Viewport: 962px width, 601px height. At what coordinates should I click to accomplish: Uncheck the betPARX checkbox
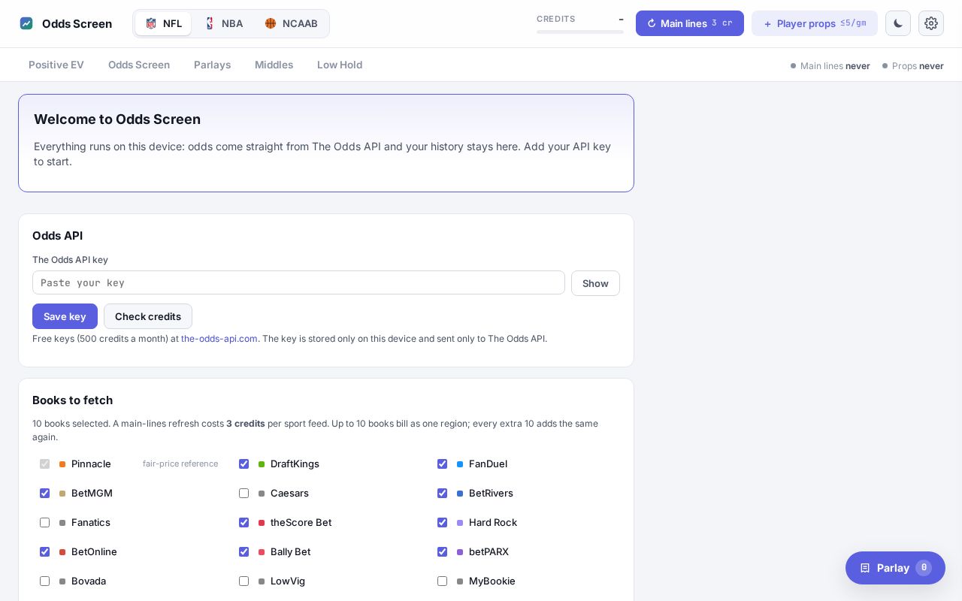point(442,552)
